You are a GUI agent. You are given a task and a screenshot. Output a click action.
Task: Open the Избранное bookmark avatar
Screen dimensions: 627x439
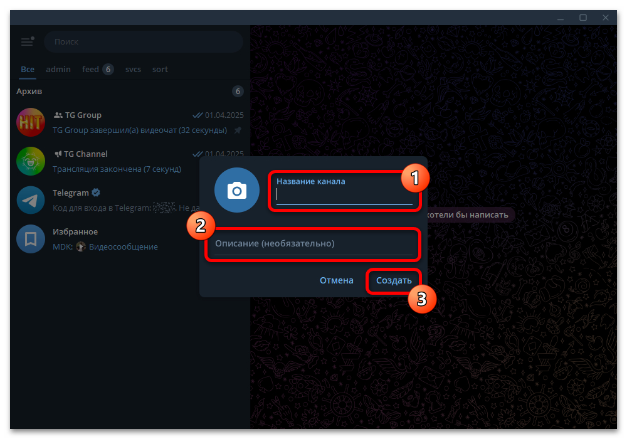(x=31, y=239)
